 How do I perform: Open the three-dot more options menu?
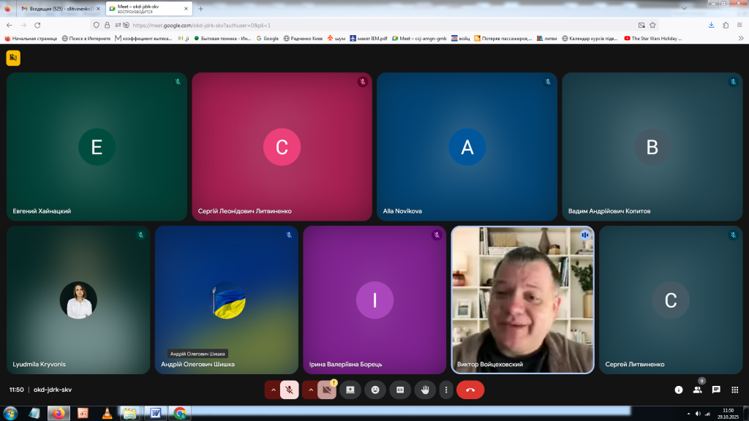pyautogui.click(x=445, y=390)
